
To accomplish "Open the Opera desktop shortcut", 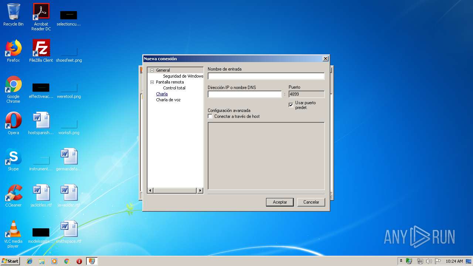I will click(13, 124).
